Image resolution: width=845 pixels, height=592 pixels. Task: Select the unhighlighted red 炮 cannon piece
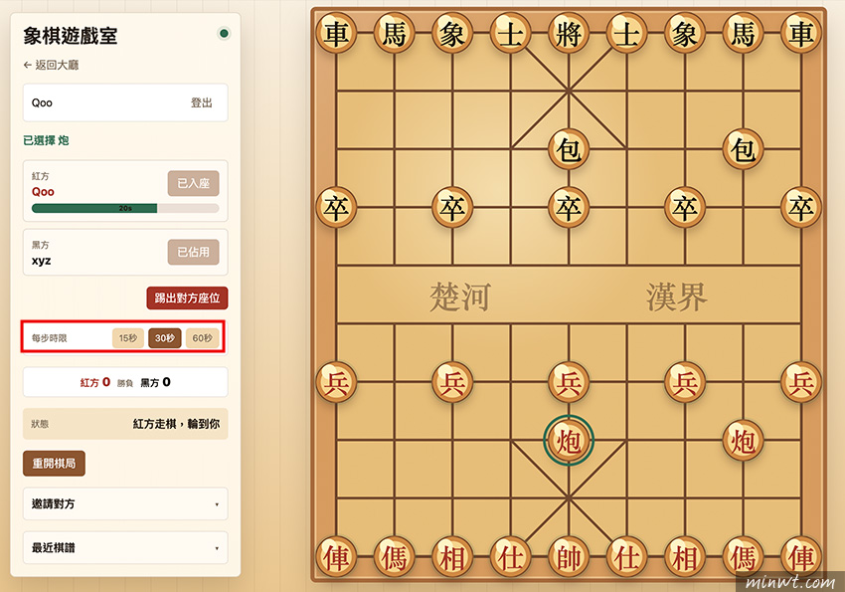coord(744,441)
